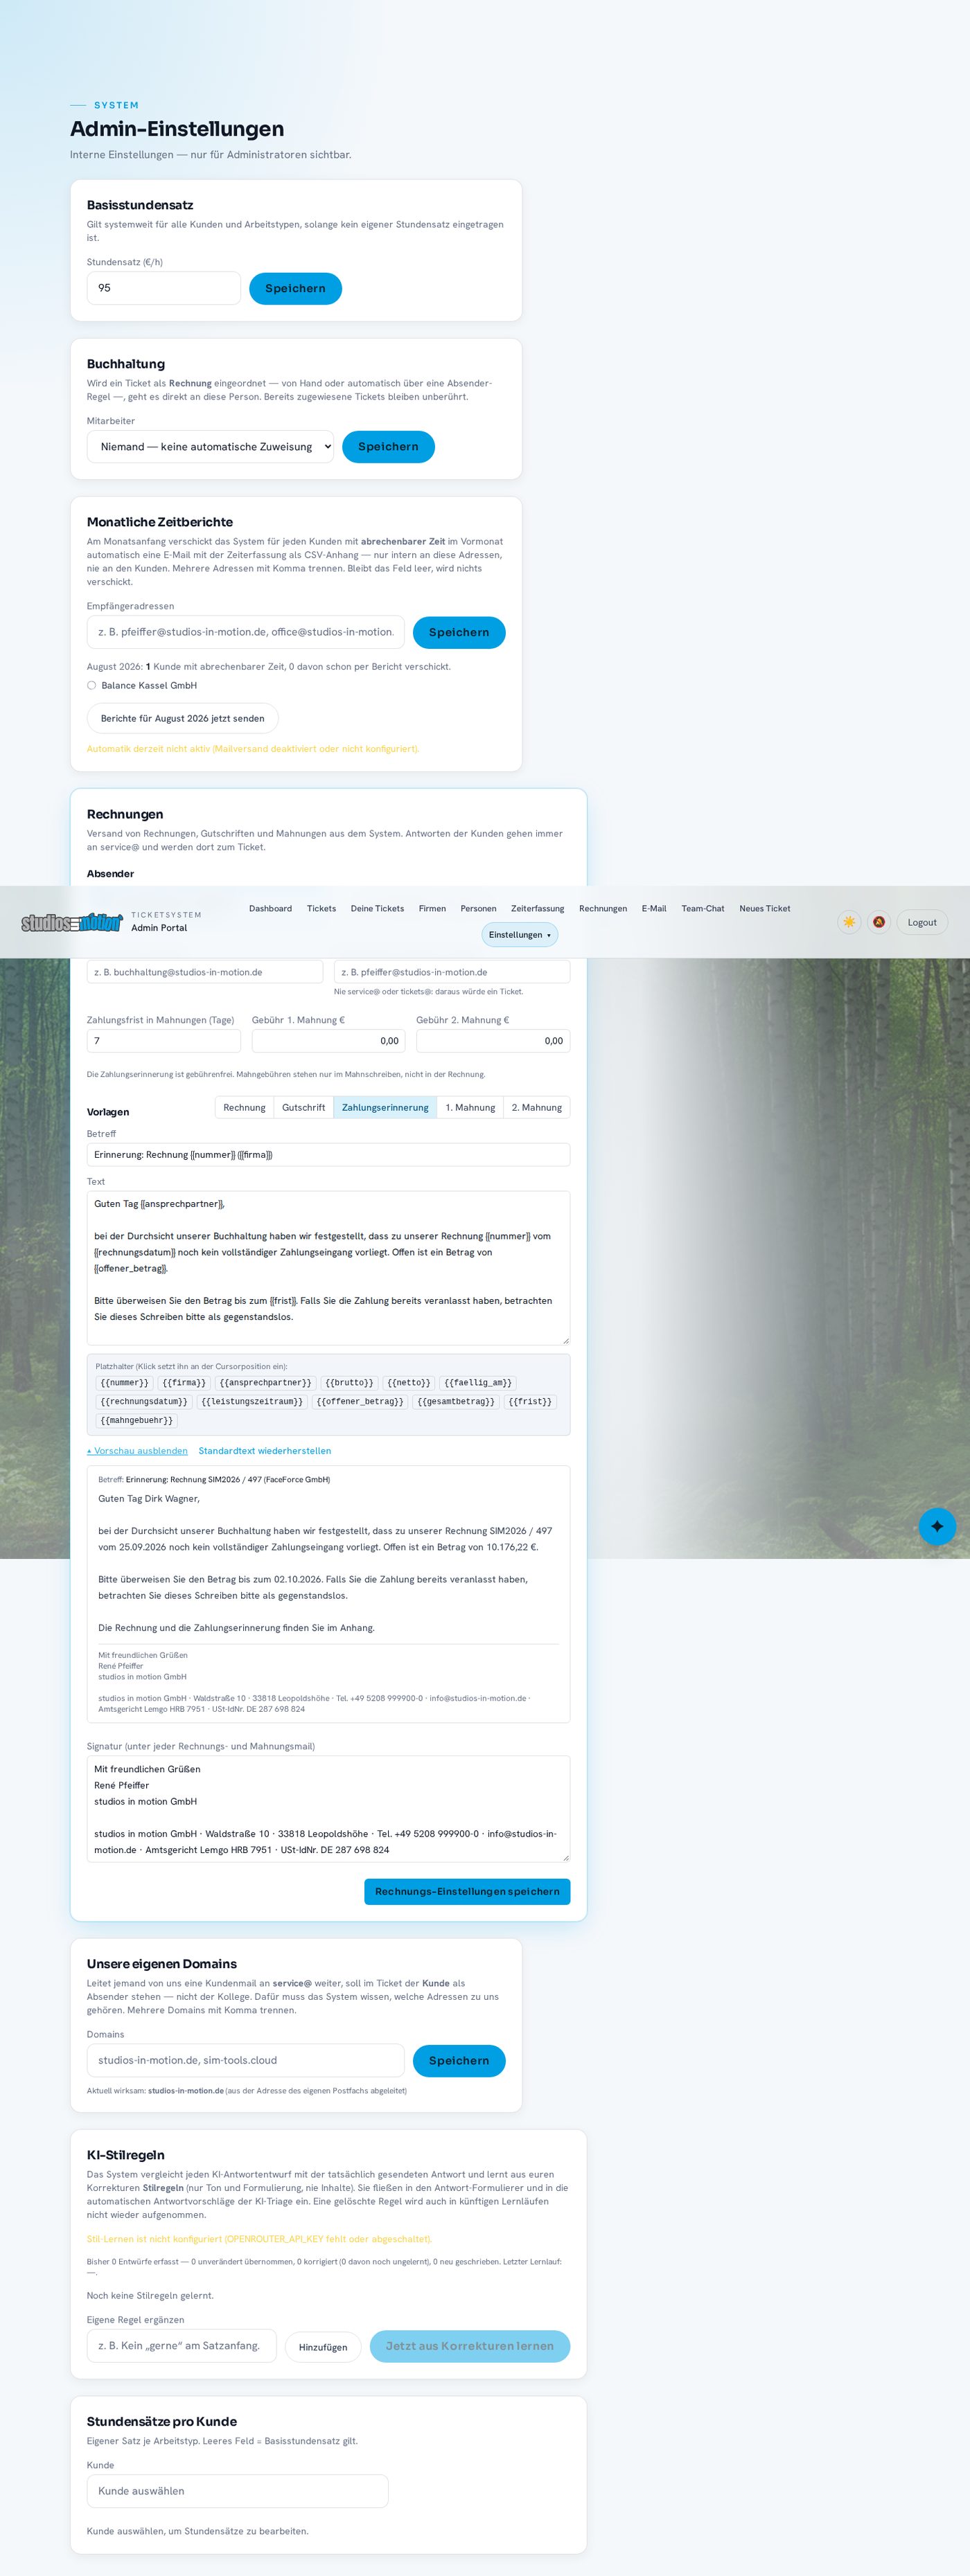Save domains with the Speichern button

click(459, 2060)
